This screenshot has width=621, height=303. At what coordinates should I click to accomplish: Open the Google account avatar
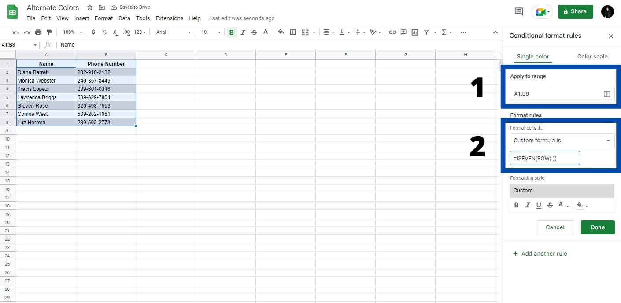point(607,12)
